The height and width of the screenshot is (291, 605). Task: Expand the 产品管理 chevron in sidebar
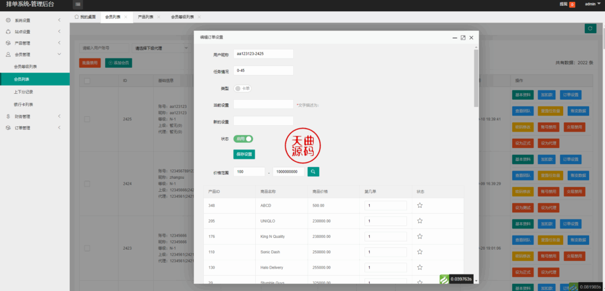59,43
